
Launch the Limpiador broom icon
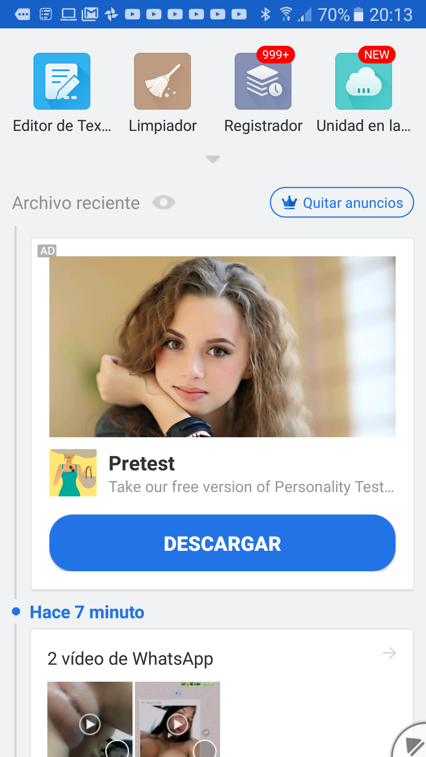click(163, 81)
